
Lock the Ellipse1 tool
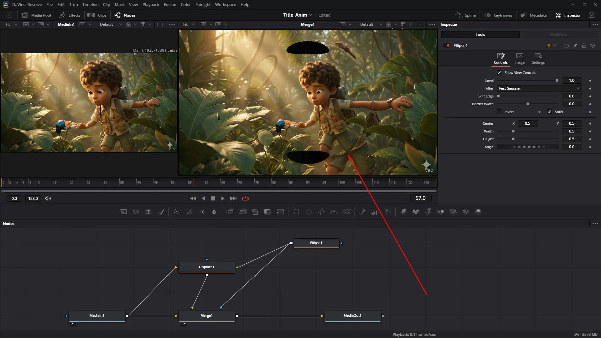click(x=584, y=46)
